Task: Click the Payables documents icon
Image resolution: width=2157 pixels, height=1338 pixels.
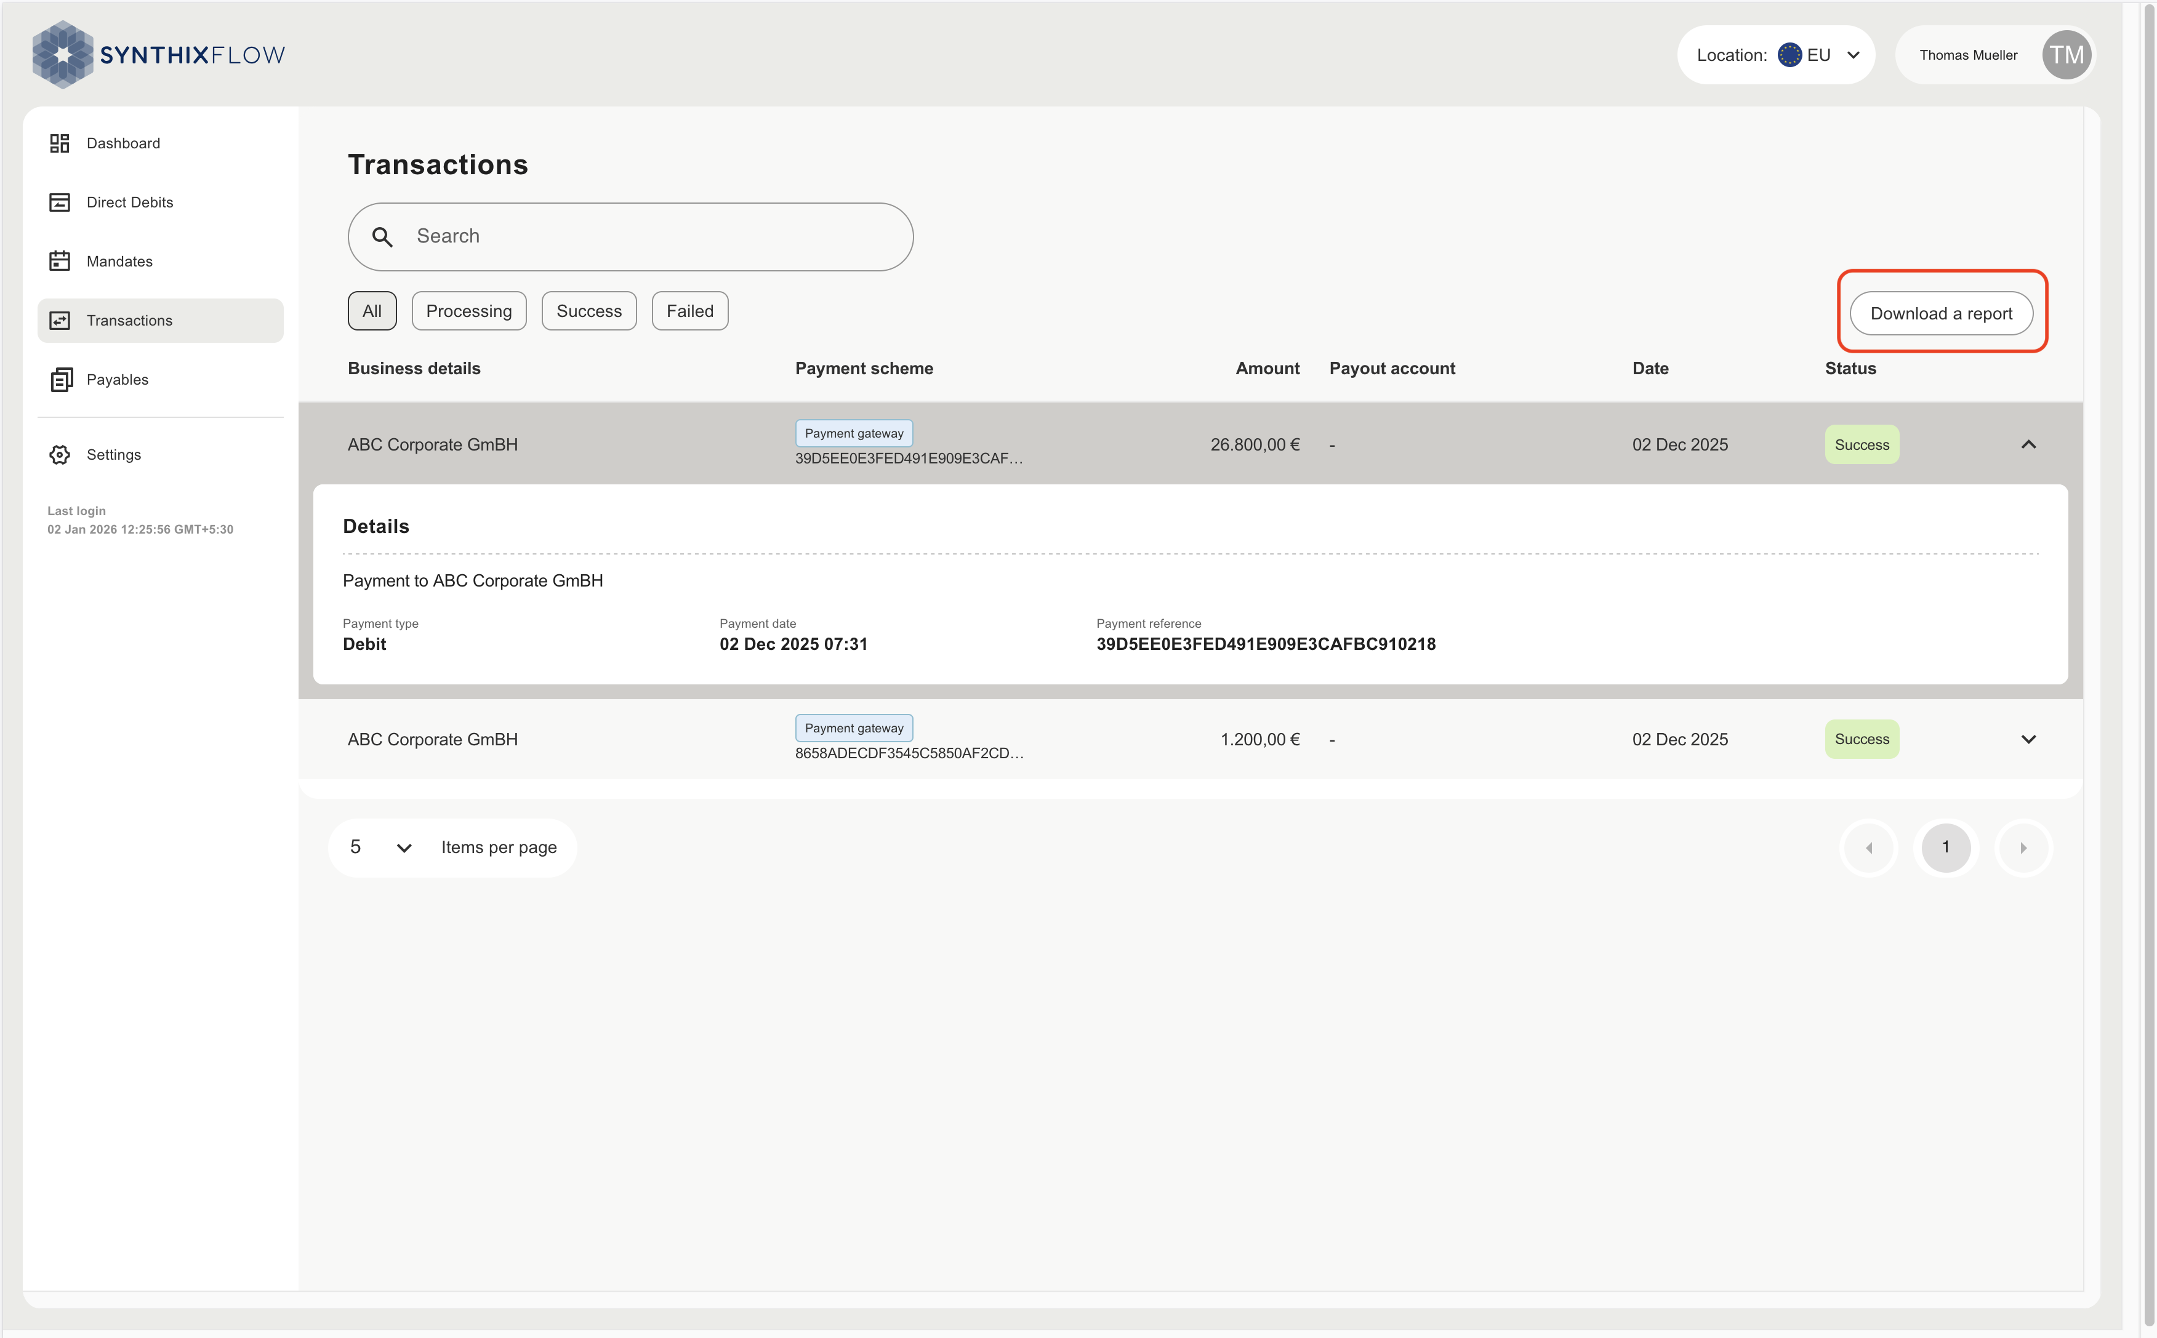Action: pyautogui.click(x=60, y=380)
